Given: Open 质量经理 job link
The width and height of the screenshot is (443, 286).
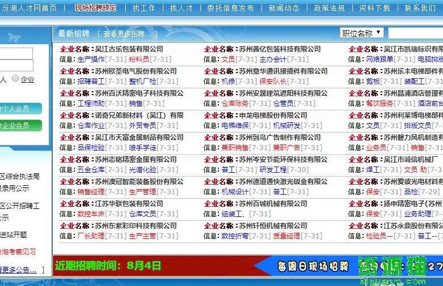Looking at the screenshot, I should pyautogui.click(x=287, y=236).
